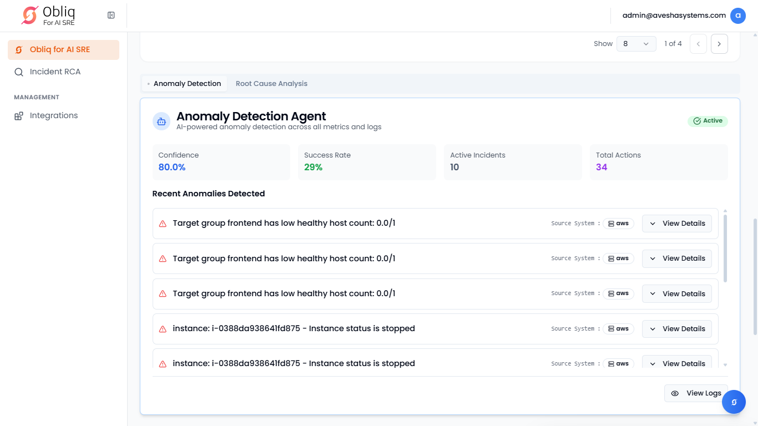Collapse the sidebar using the panel icon
Viewport: 758px width, 426px height.
coord(111,16)
